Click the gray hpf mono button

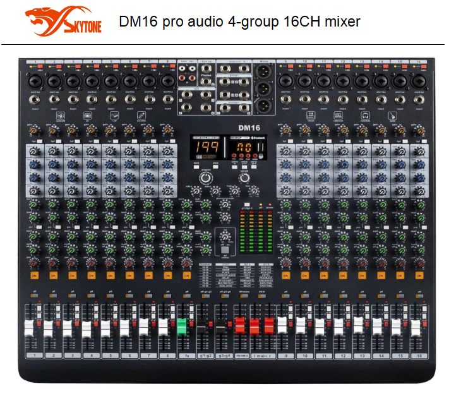point(225,250)
